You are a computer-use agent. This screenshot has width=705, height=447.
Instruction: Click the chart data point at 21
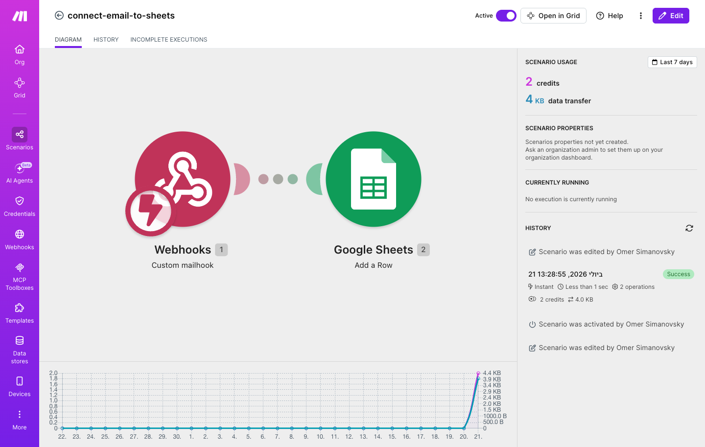tap(478, 374)
